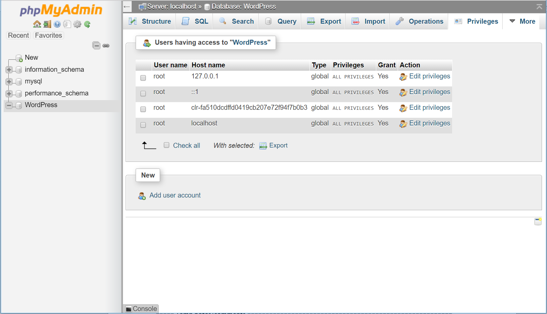The width and height of the screenshot is (547, 314).
Task: Expand the performance_schema tree node
Action: (x=9, y=93)
